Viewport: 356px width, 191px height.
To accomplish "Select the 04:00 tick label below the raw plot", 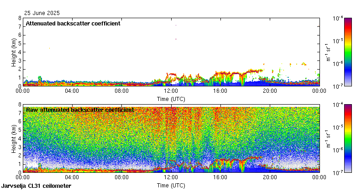I will (x=72, y=177).
